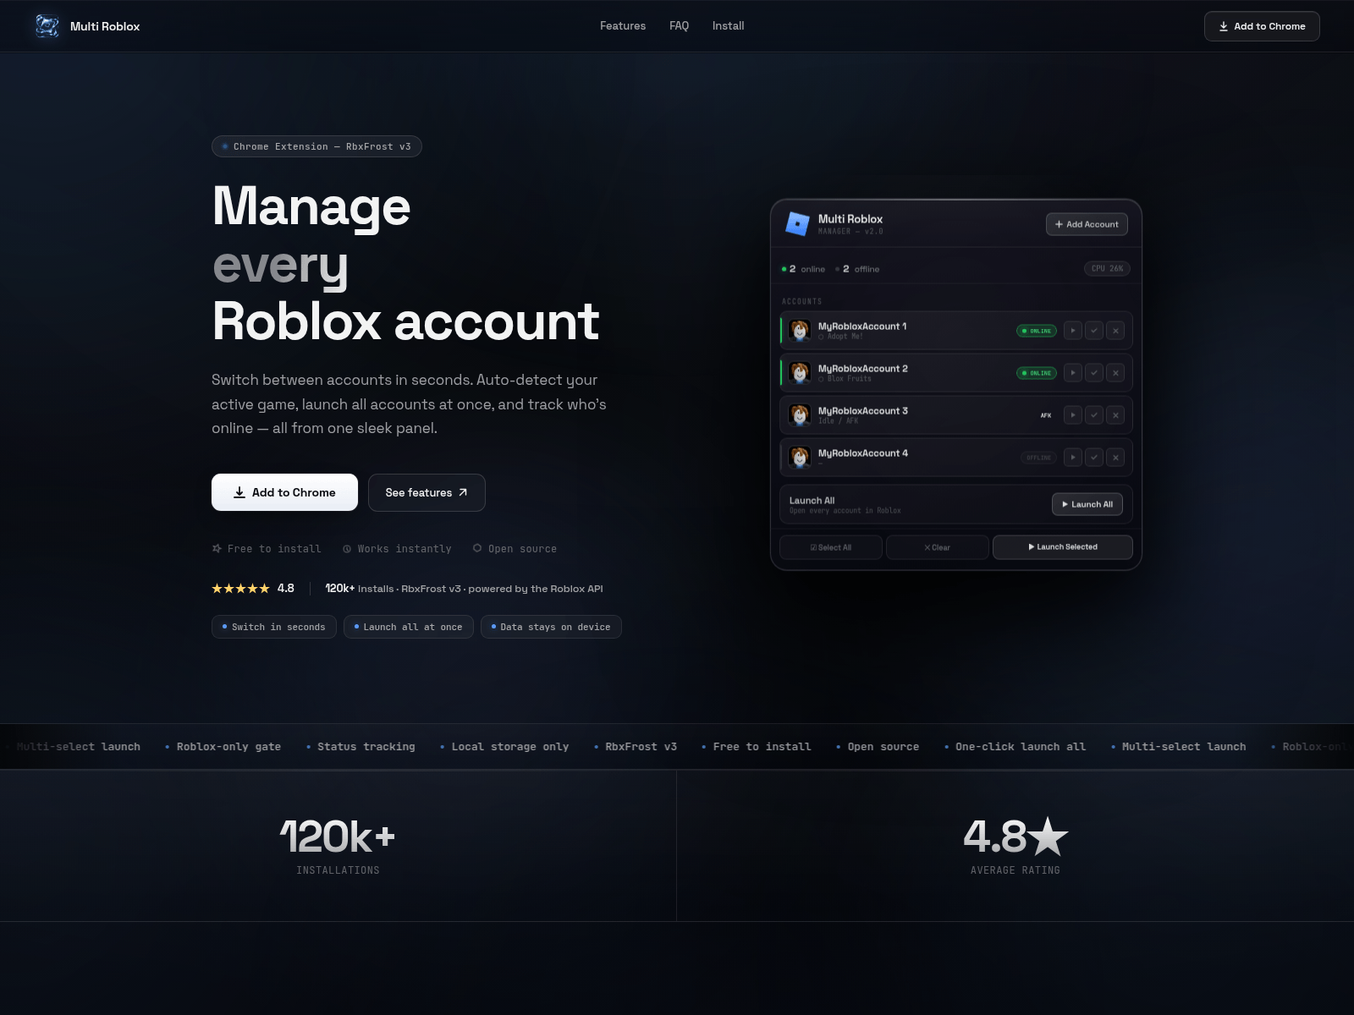The image size is (1354, 1015).
Task: Click the ONLINE badge of MyRobloxAccount 2
Action: tap(1037, 373)
